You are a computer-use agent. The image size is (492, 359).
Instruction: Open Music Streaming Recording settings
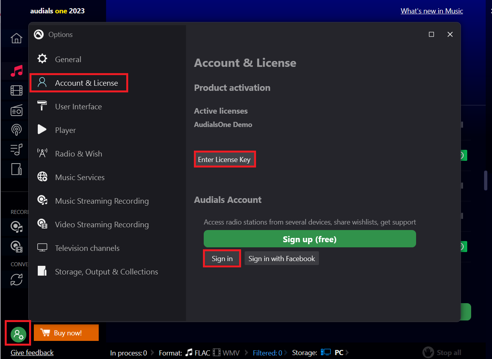point(102,201)
